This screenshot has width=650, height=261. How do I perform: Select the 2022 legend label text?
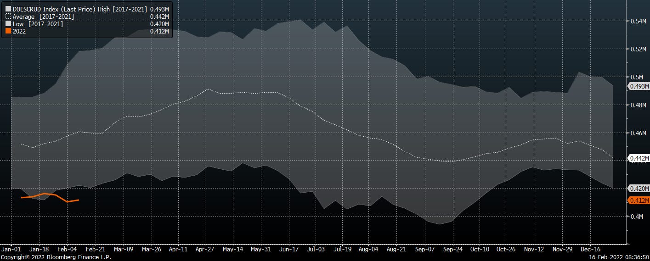click(x=19, y=32)
